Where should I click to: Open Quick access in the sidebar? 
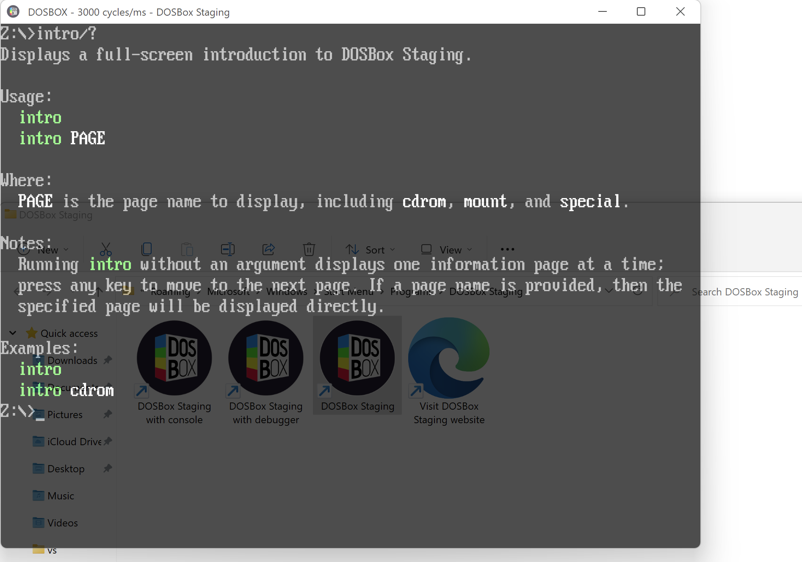click(x=62, y=333)
